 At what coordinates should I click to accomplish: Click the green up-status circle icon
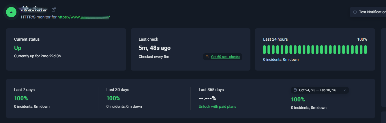pyautogui.click(x=11, y=12)
